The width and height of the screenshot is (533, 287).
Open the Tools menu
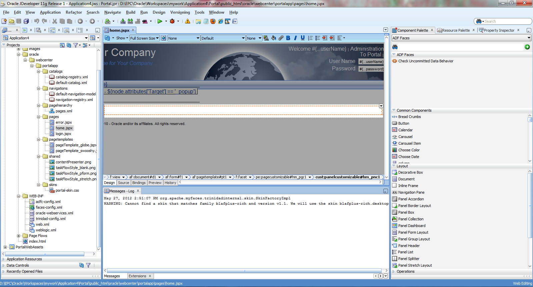pos(199,12)
